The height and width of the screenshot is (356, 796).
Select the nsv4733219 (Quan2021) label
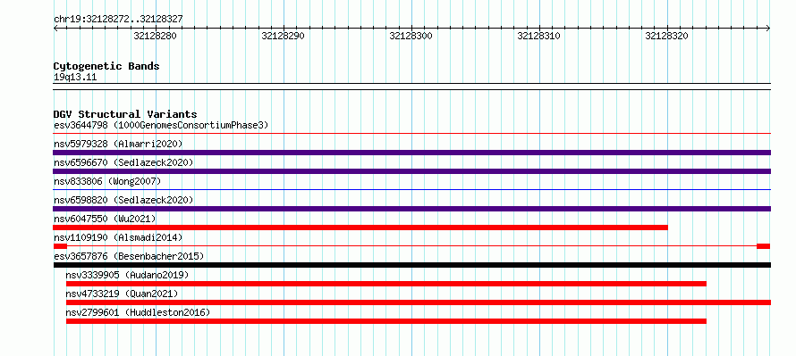122,294
